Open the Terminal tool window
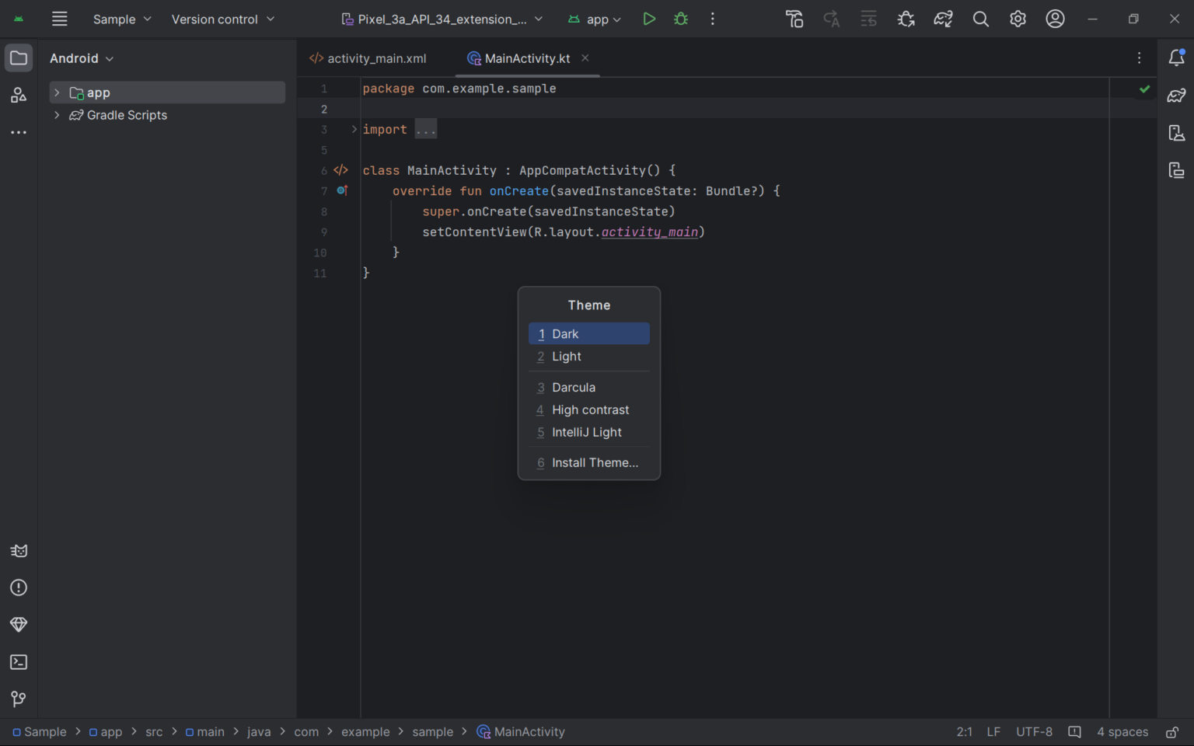The width and height of the screenshot is (1194, 746). point(19,662)
